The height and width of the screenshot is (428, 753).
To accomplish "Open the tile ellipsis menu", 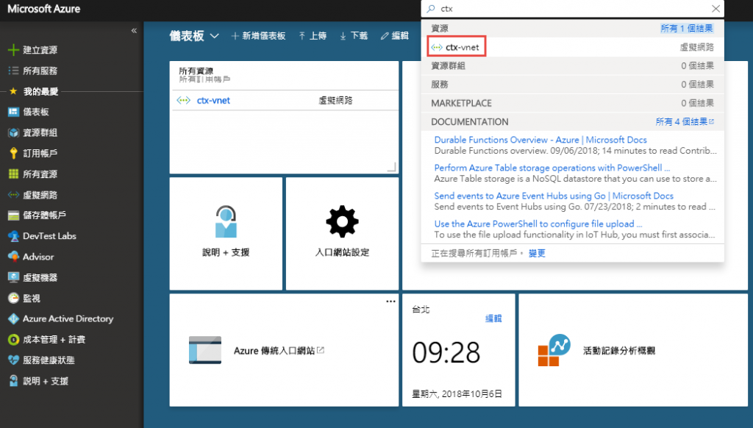I will (390, 302).
